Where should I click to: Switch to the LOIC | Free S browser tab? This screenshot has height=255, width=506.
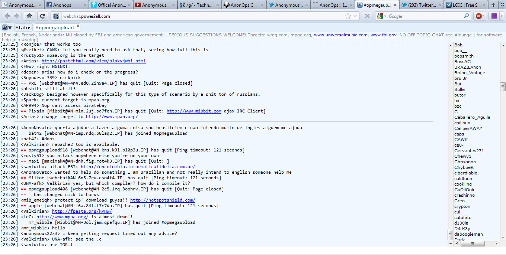(x=465, y=5)
